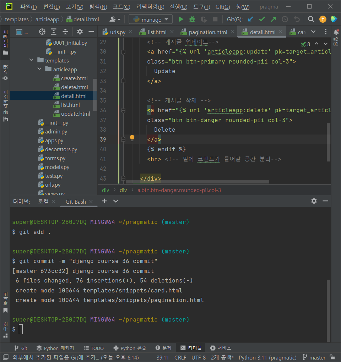Click editor horizontal scrollbar
The image size is (341, 362).
[197, 182]
